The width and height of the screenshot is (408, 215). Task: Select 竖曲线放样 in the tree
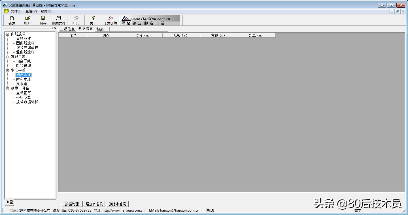point(25,52)
